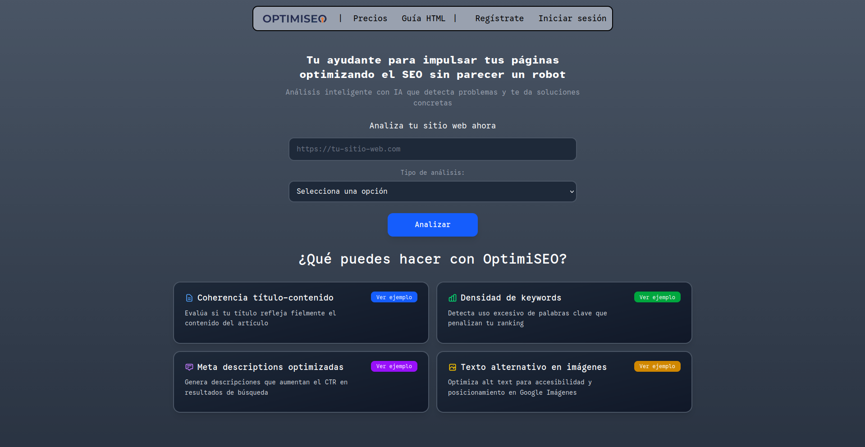Click the OptimiSEO logo
Image resolution: width=865 pixels, height=447 pixels.
pyautogui.click(x=294, y=18)
